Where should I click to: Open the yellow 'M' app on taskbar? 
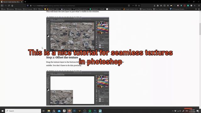pyautogui.click(x=79, y=111)
